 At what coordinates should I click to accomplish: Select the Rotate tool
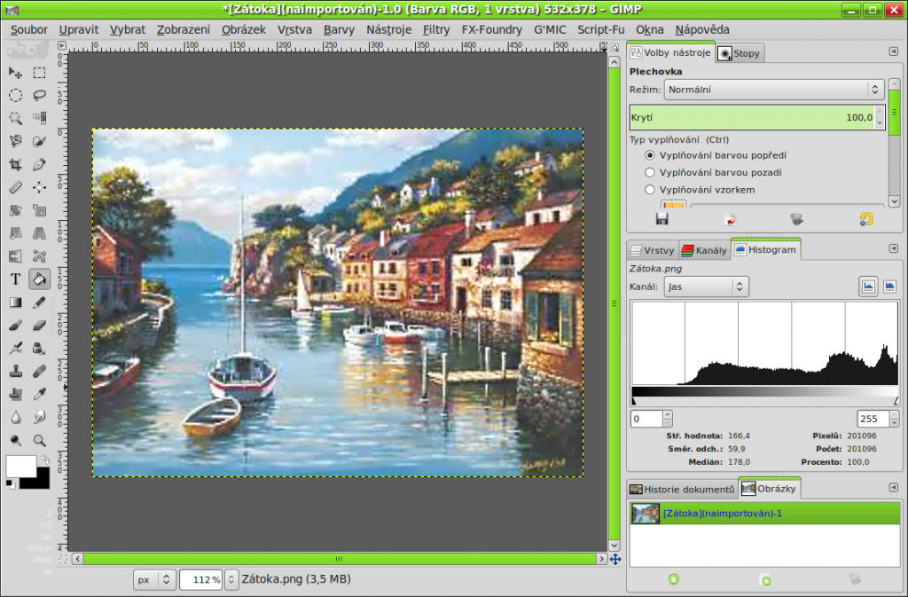pos(16,210)
